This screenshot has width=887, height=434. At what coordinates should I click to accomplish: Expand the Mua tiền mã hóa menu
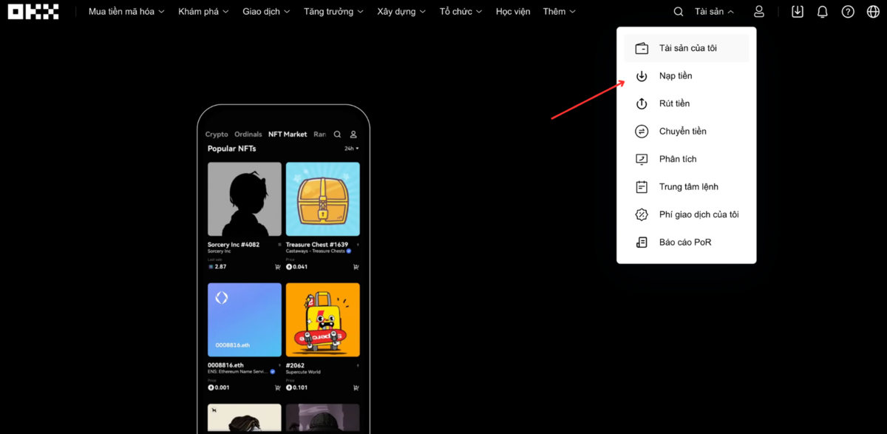(126, 12)
